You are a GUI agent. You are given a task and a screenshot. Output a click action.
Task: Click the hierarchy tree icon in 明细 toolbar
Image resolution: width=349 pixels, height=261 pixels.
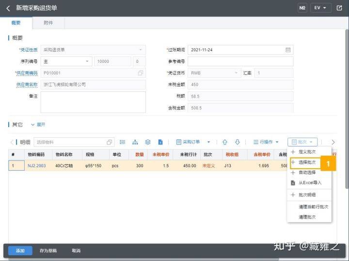(135, 142)
